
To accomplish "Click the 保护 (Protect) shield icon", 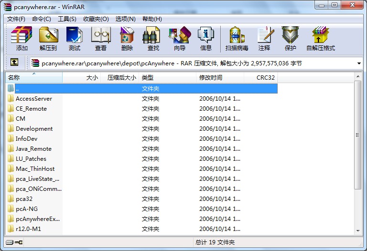I will click(290, 35).
